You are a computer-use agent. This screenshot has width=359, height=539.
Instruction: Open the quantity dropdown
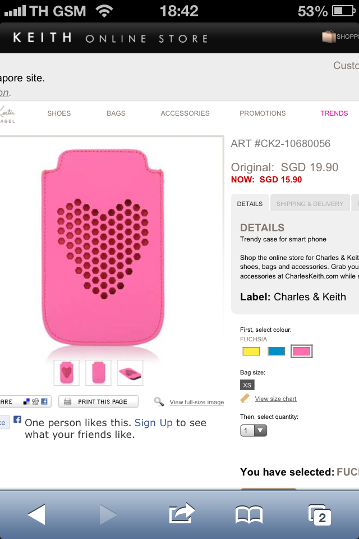click(254, 431)
